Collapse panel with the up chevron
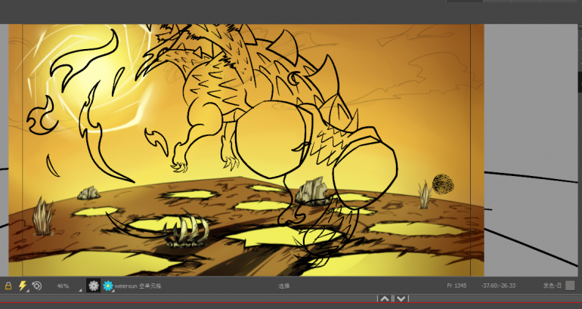 click(x=385, y=299)
